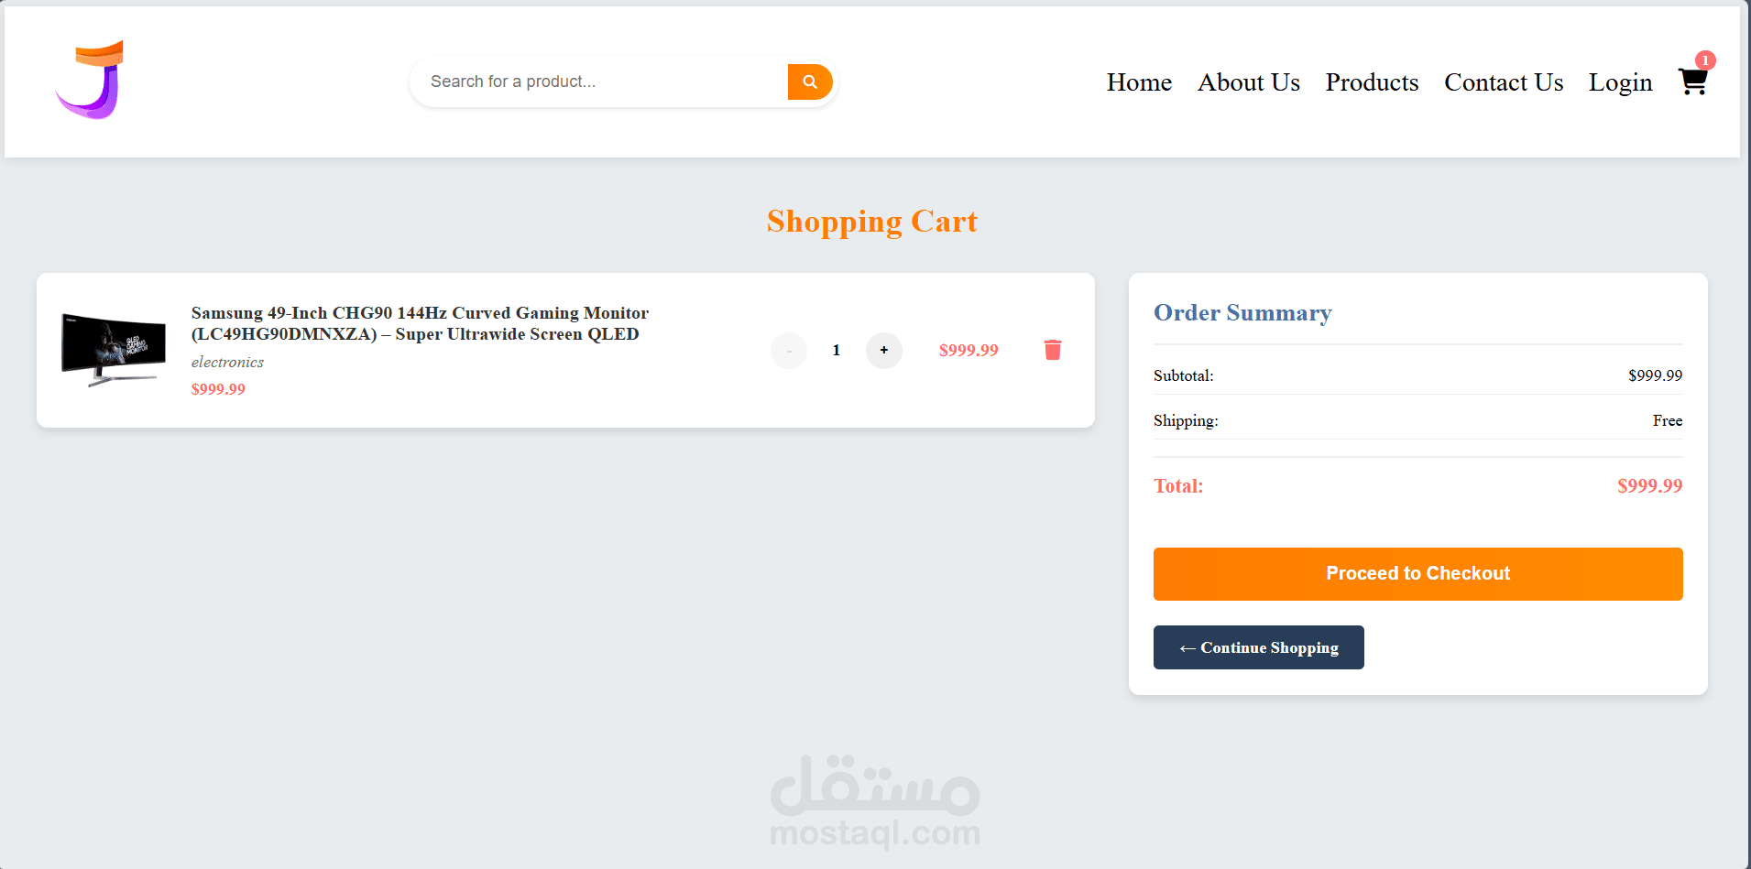Image resolution: width=1751 pixels, height=869 pixels.
Task: Click the quantity value 1
Action: [x=837, y=350]
